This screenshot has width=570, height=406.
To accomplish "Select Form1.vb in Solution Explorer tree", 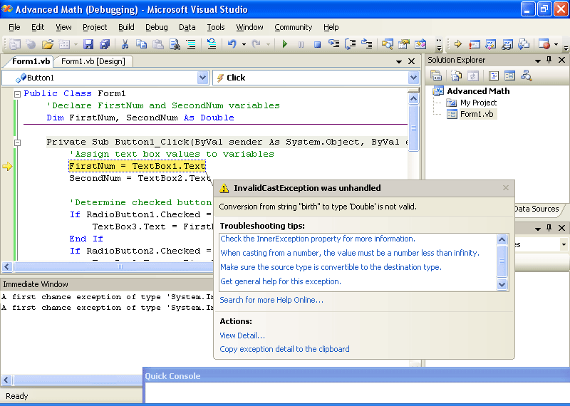I will click(476, 114).
